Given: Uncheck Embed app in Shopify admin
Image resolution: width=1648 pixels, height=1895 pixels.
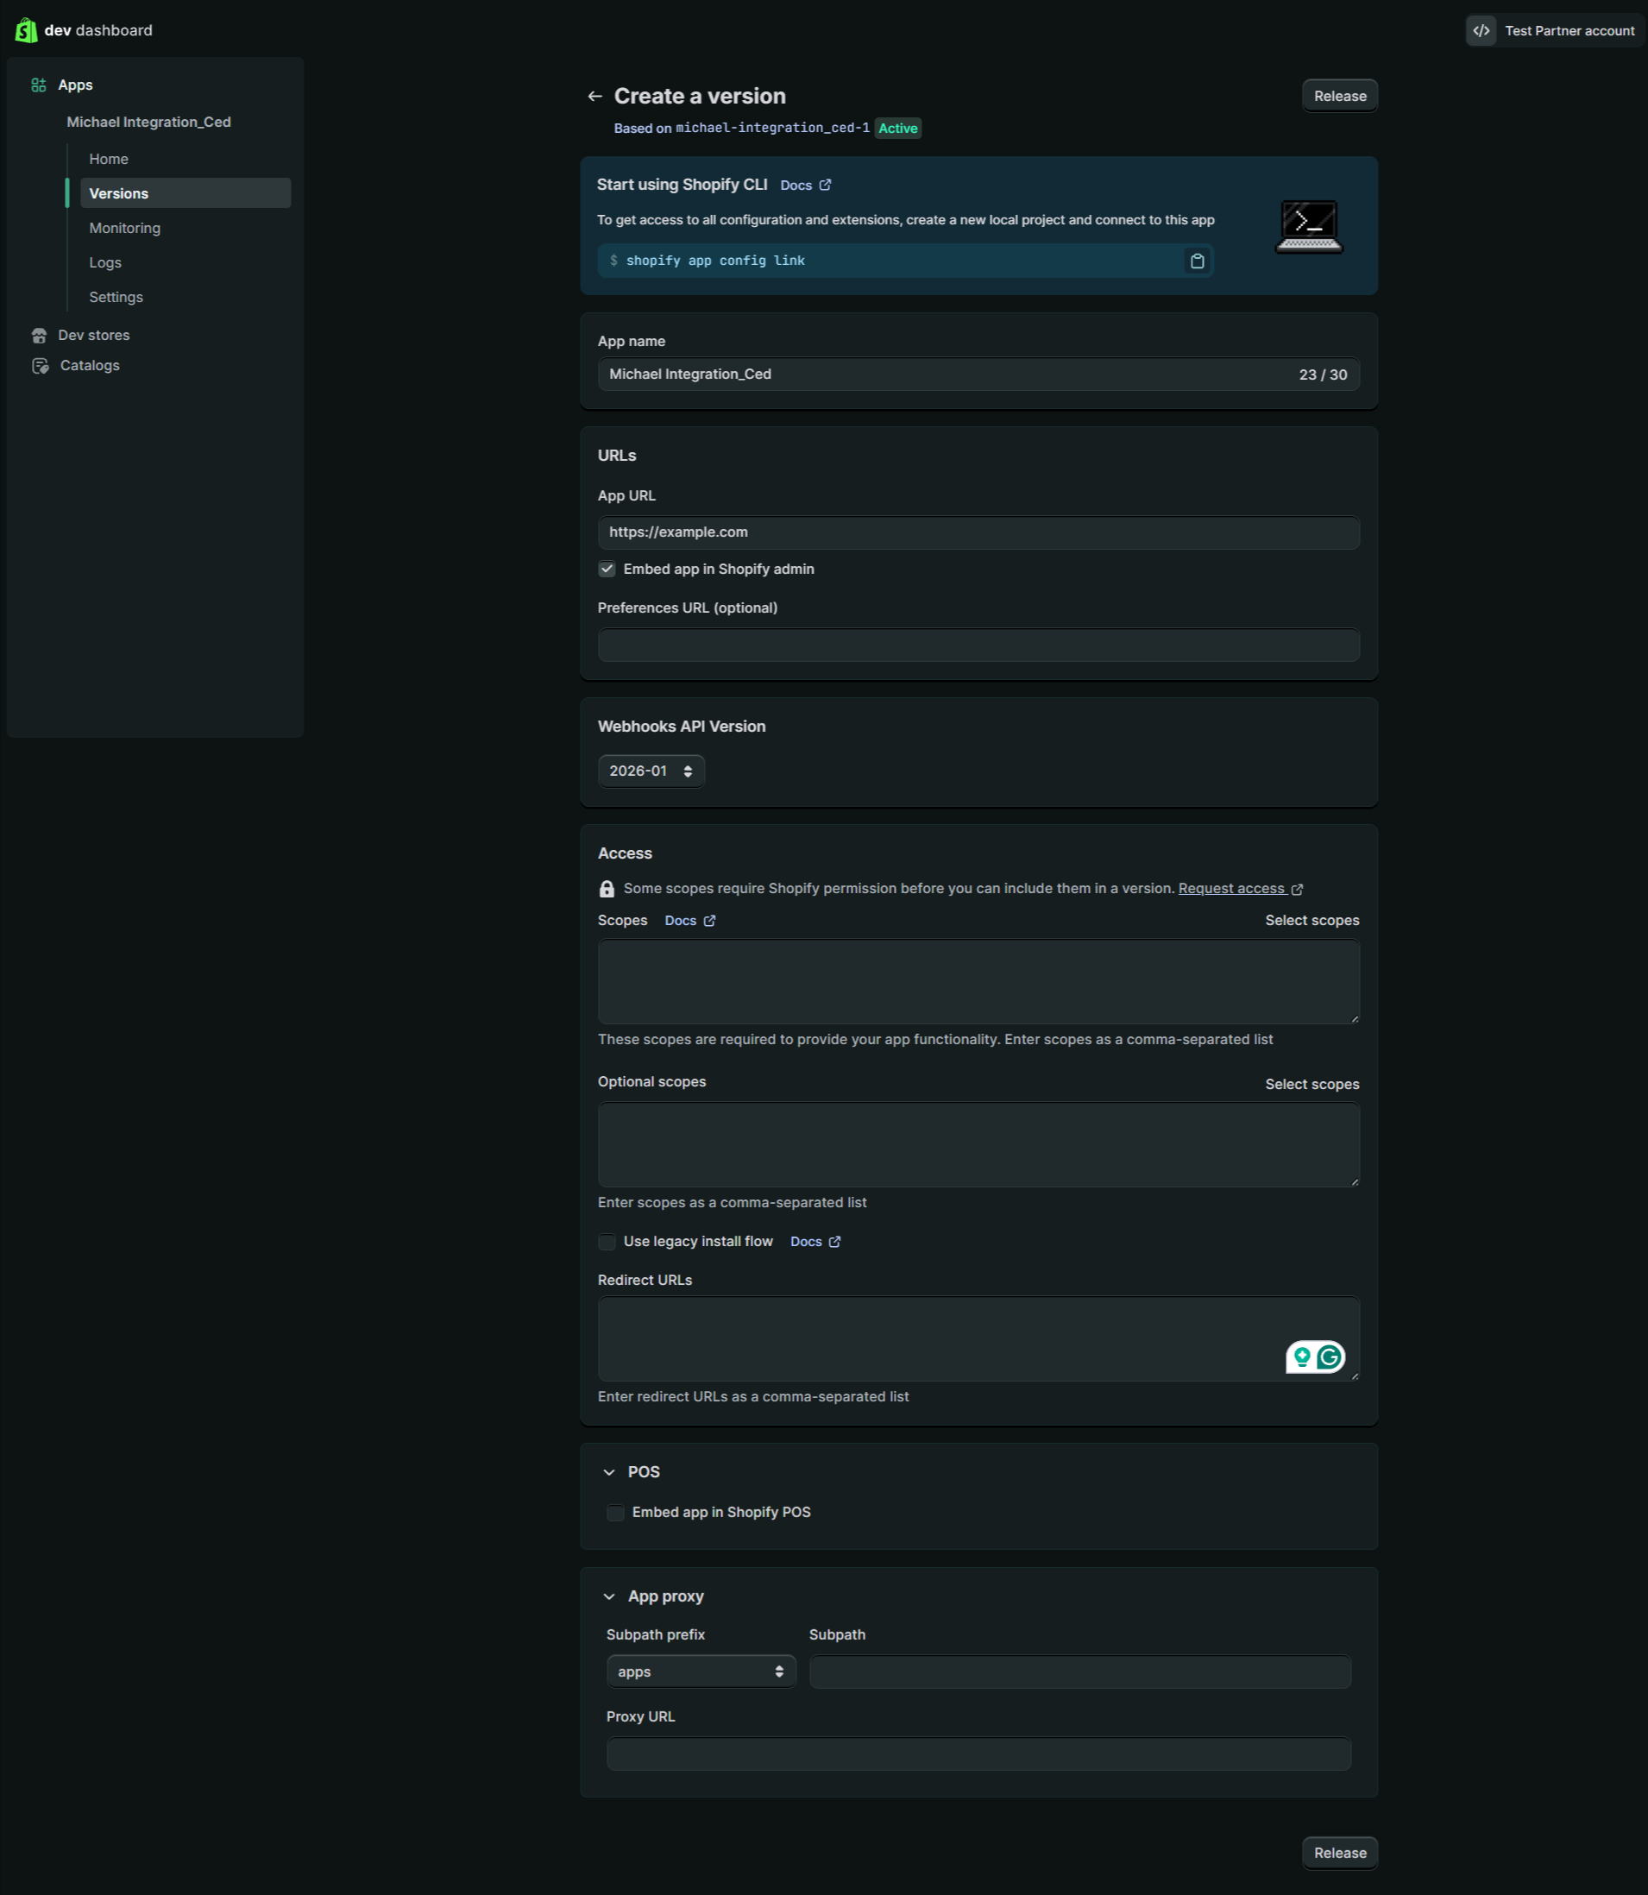Looking at the screenshot, I should pyautogui.click(x=607, y=570).
